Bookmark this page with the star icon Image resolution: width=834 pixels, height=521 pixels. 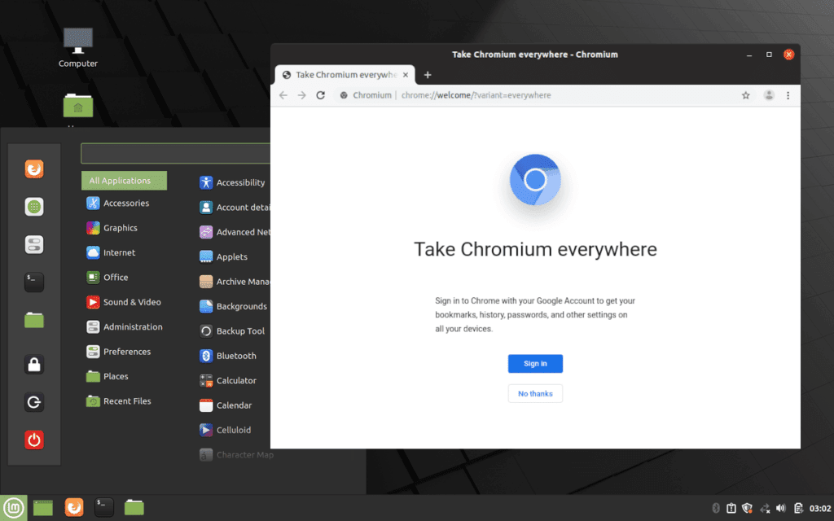click(745, 95)
